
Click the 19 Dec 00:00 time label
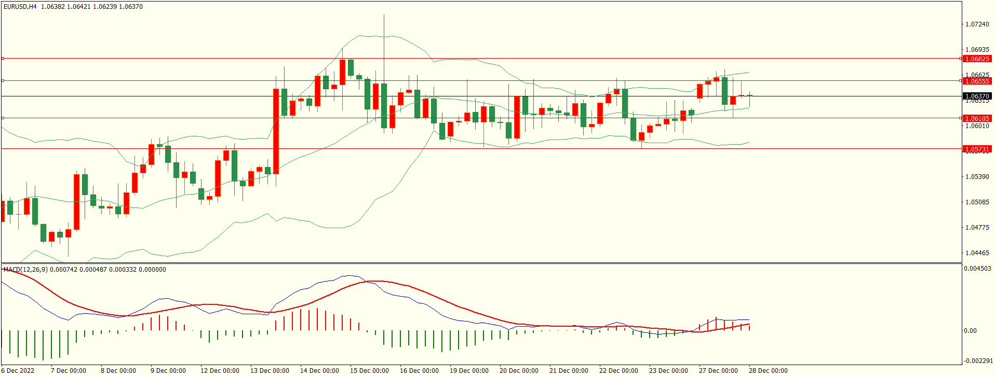(x=469, y=371)
